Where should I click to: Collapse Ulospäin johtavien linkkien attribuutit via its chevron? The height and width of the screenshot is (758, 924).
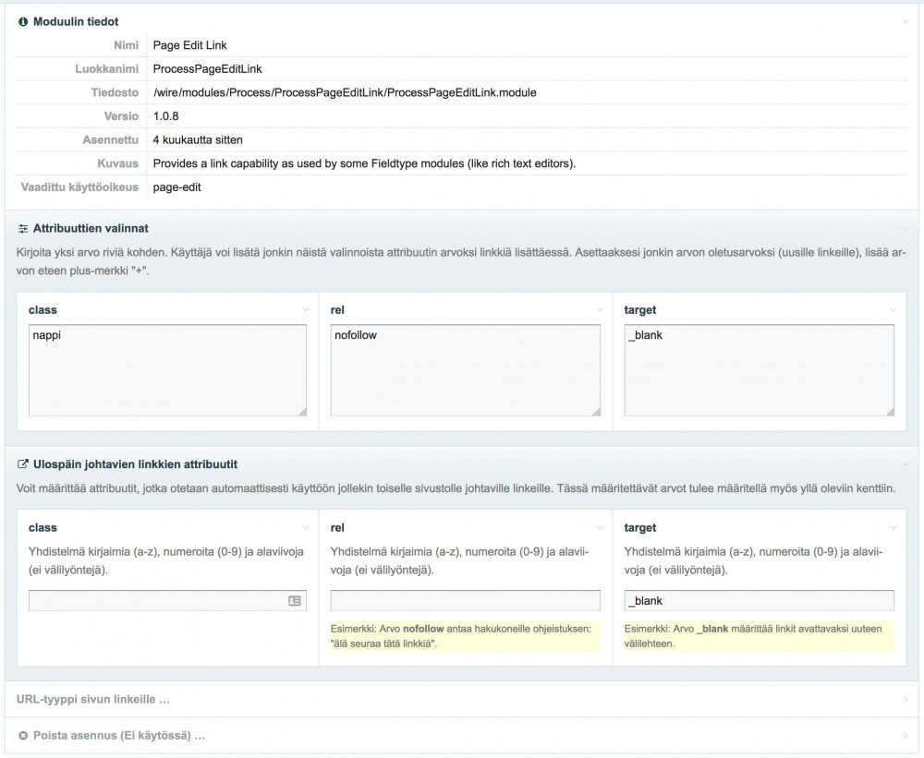point(906,463)
